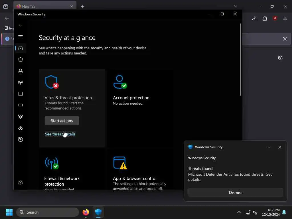Close the Windows Security toast notification
292x219 pixels.
click(x=280, y=147)
